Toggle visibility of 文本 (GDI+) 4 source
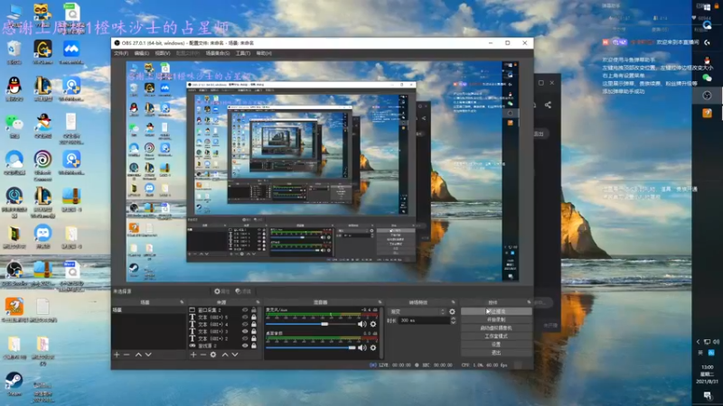The height and width of the screenshot is (406, 723). point(245,324)
